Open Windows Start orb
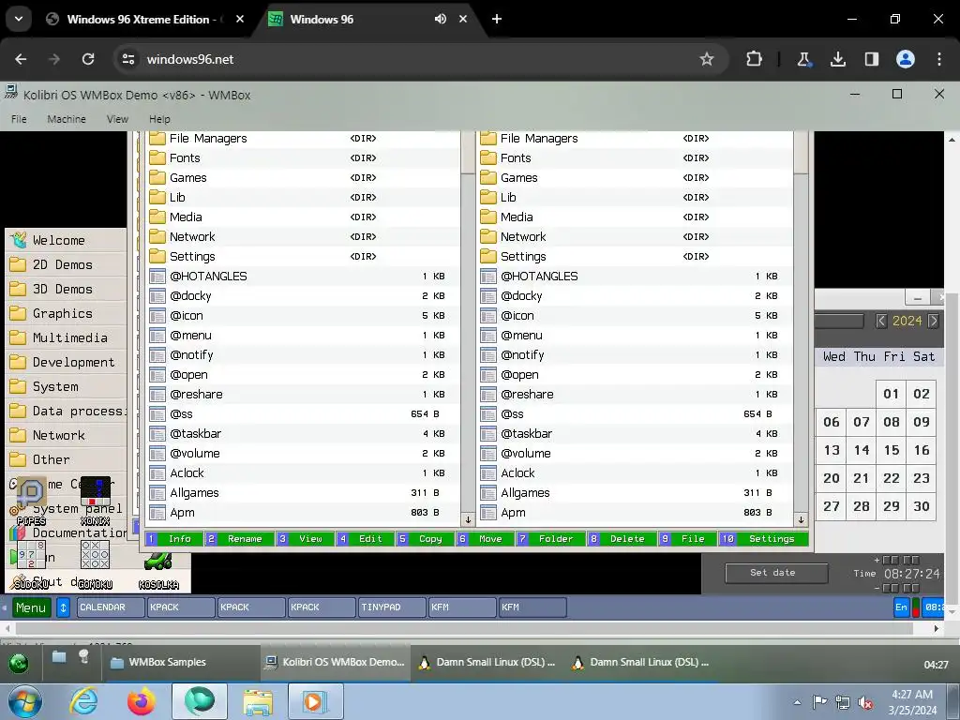The width and height of the screenshot is (960, 720). (x=25, y=701)
